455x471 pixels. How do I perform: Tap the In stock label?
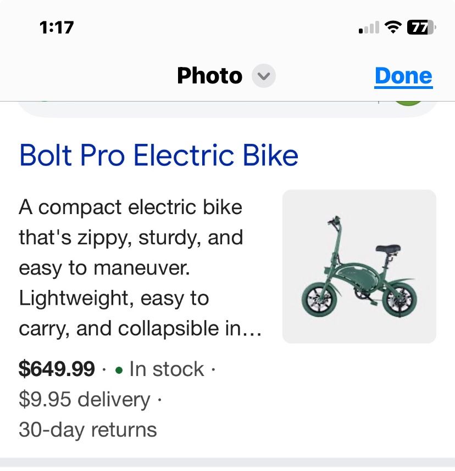click(x=167, y=369)
